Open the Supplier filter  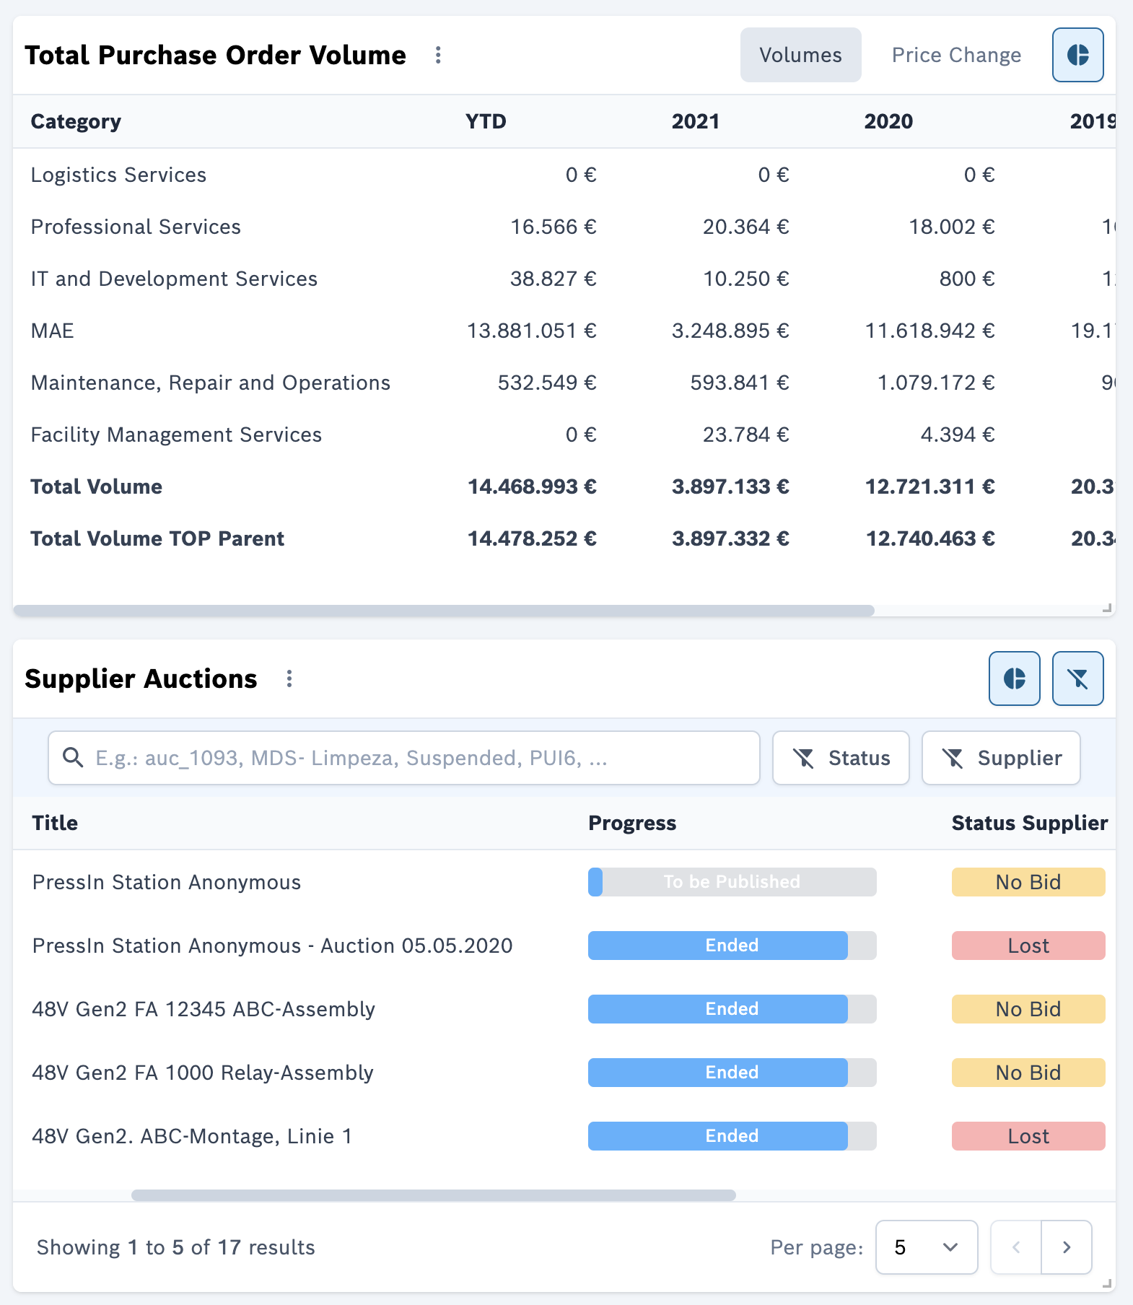pyautogui.click(x=1001, y=758)
